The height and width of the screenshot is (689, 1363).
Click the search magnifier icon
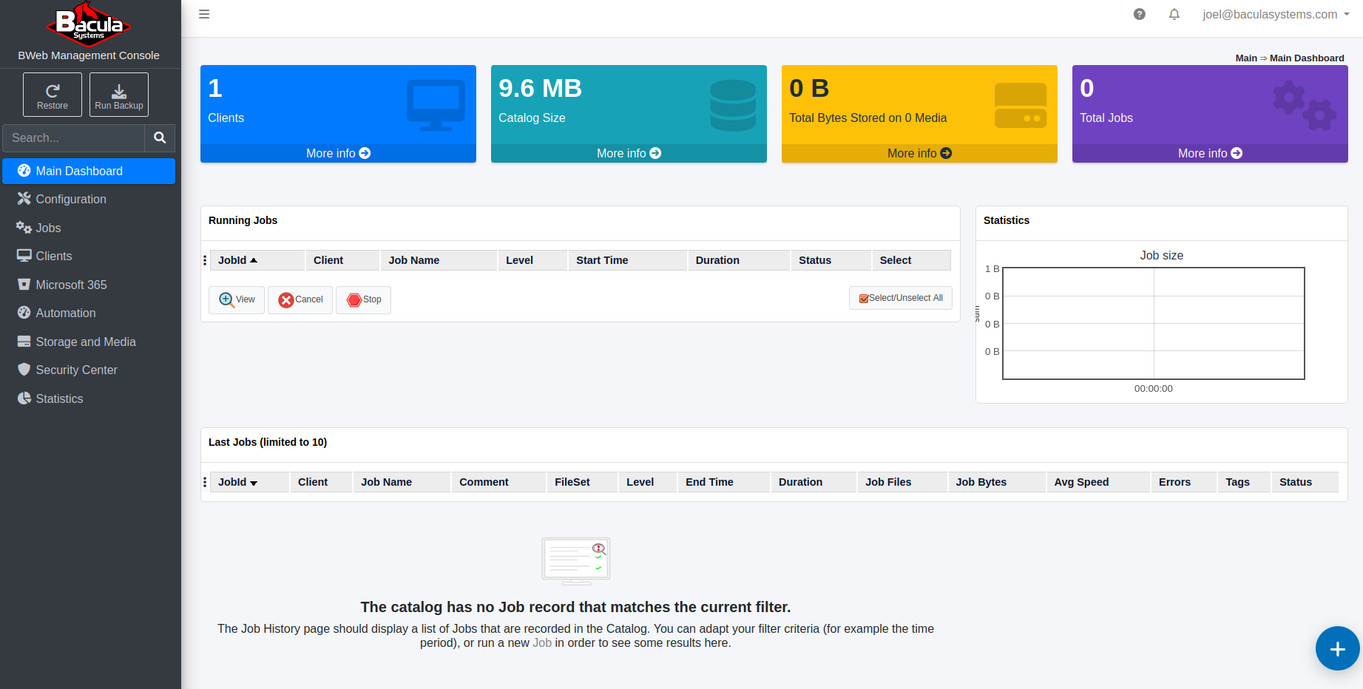(x=160, y=138)
